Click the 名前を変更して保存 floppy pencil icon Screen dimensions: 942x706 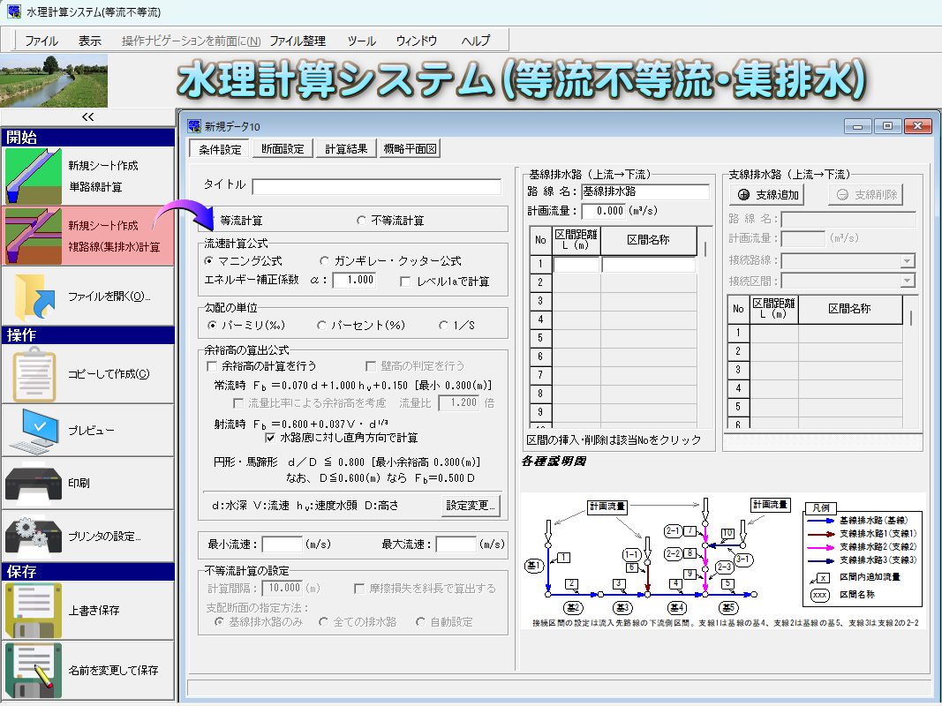[x=34, y=670]
